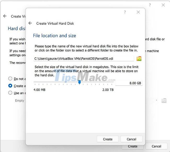170x152 pixels.
Task: Click Cancel button in background window
Action: [x=156, y=146]
